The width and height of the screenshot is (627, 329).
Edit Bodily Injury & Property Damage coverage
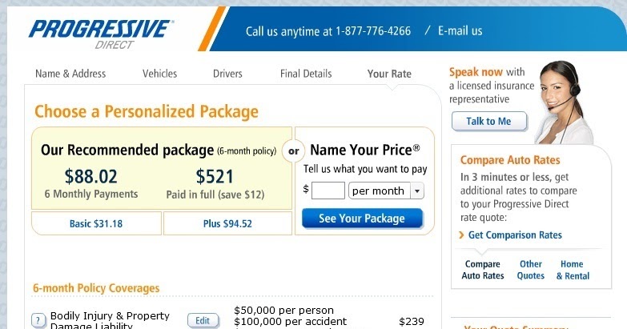(203, 321)
